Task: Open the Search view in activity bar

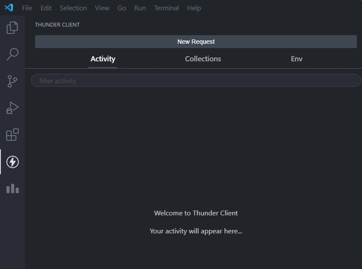Action: (x=13, y=54)
